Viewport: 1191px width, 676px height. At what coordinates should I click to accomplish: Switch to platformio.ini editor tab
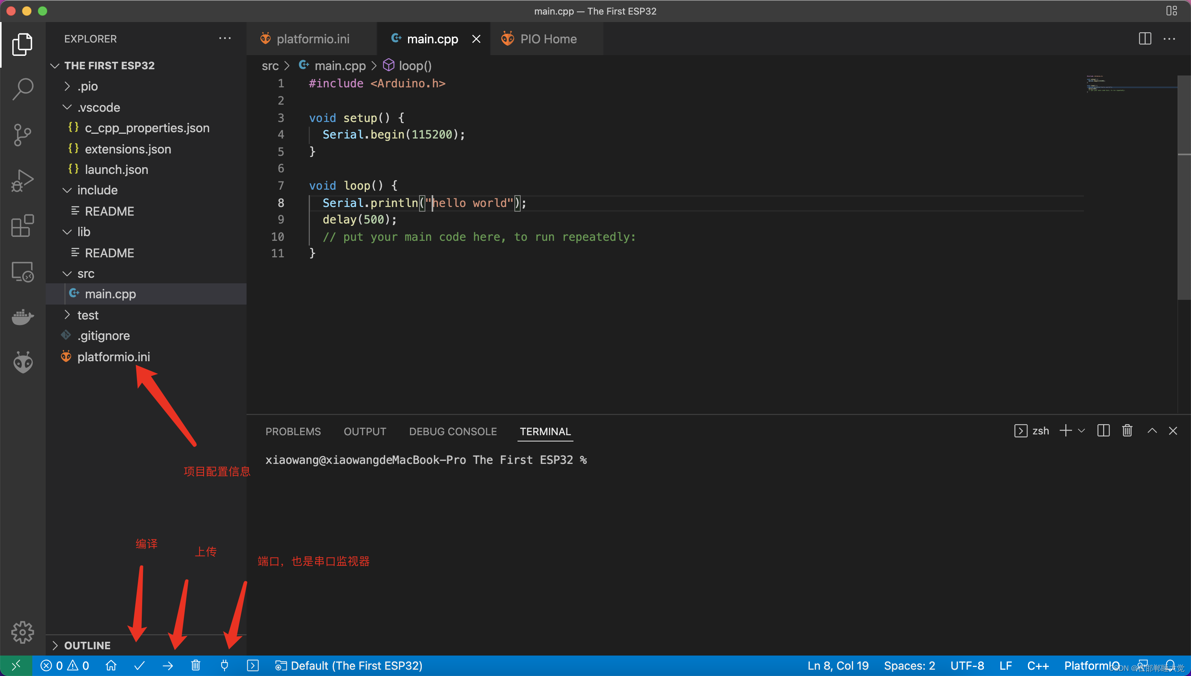[x=312, y=39]
